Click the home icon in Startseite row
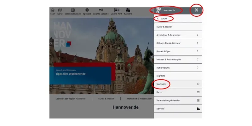The height and width of the screenshot is (126, 252). pyautogui.click(x=198, y=84)
